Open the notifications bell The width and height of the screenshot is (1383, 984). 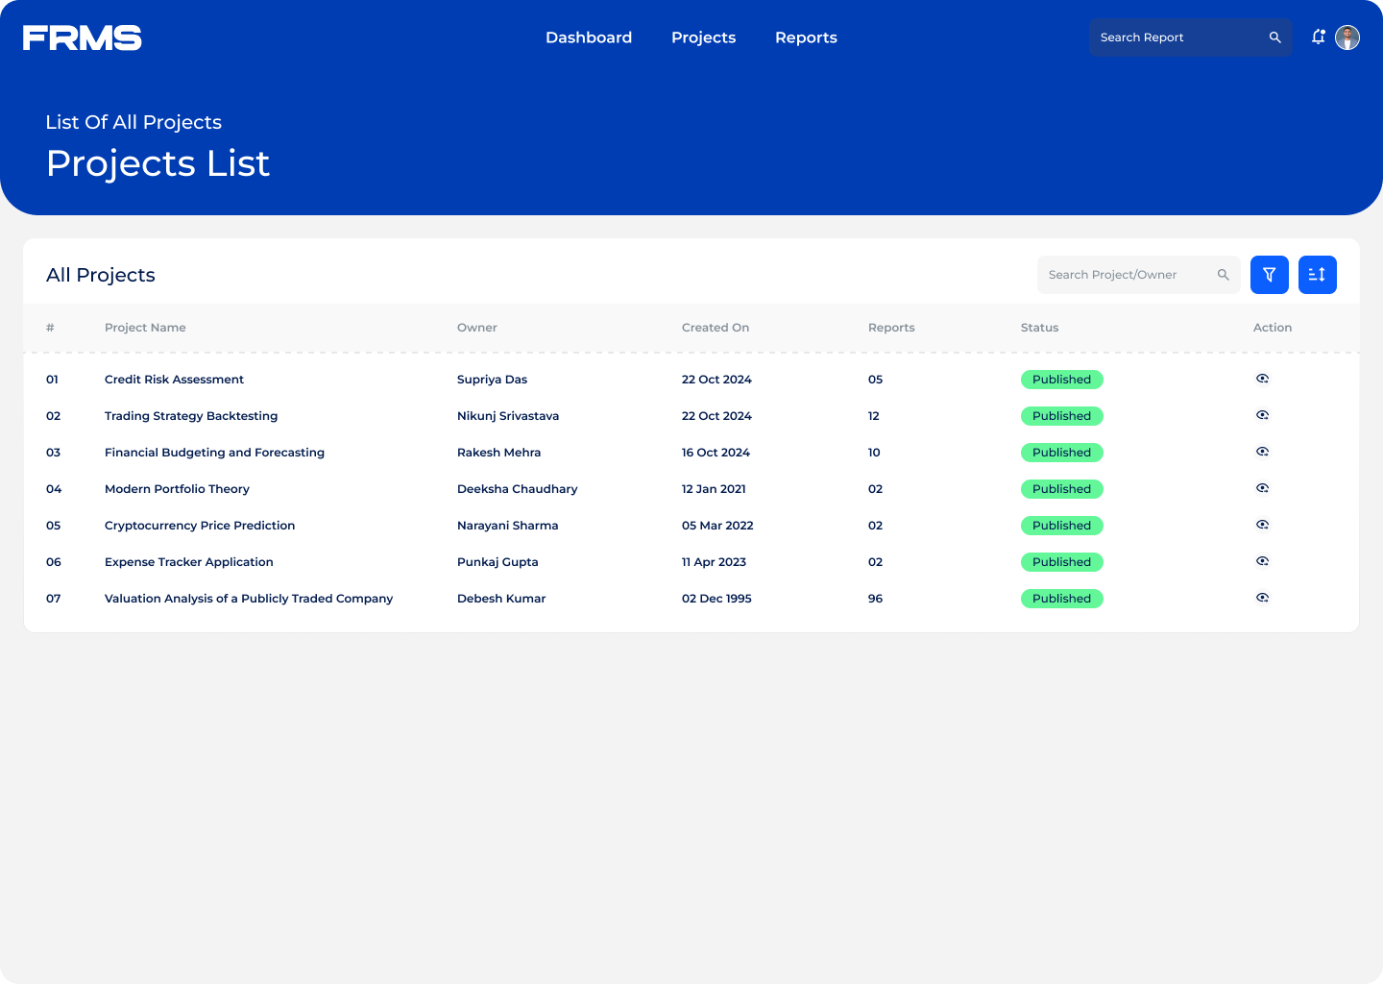coord(1319,37)
